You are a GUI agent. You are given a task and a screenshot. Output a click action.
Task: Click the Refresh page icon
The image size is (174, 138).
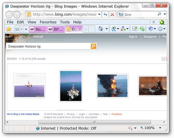tap(105, 14)
